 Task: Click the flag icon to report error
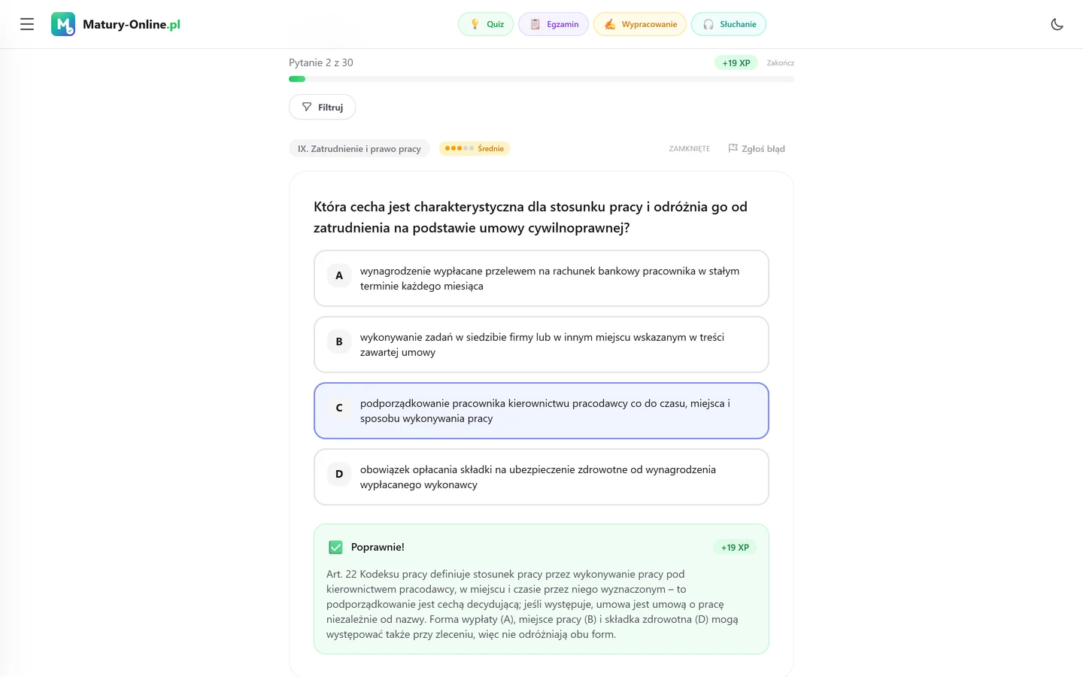coord(733,148)
